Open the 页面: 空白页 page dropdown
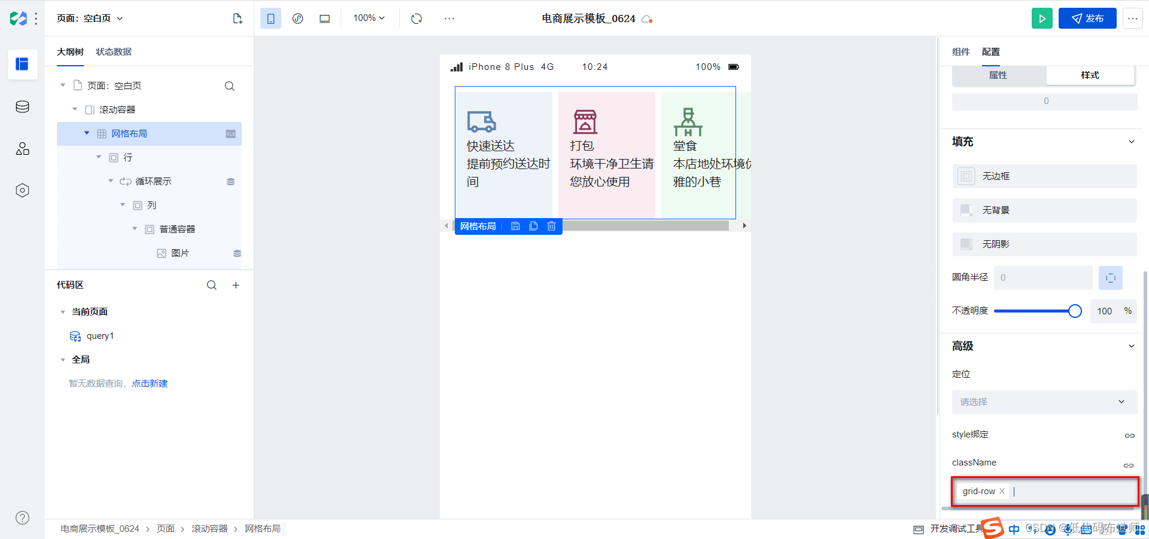 pos(90,19)
